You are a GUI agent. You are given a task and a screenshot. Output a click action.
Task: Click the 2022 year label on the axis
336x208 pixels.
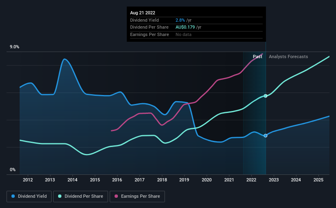251,180
